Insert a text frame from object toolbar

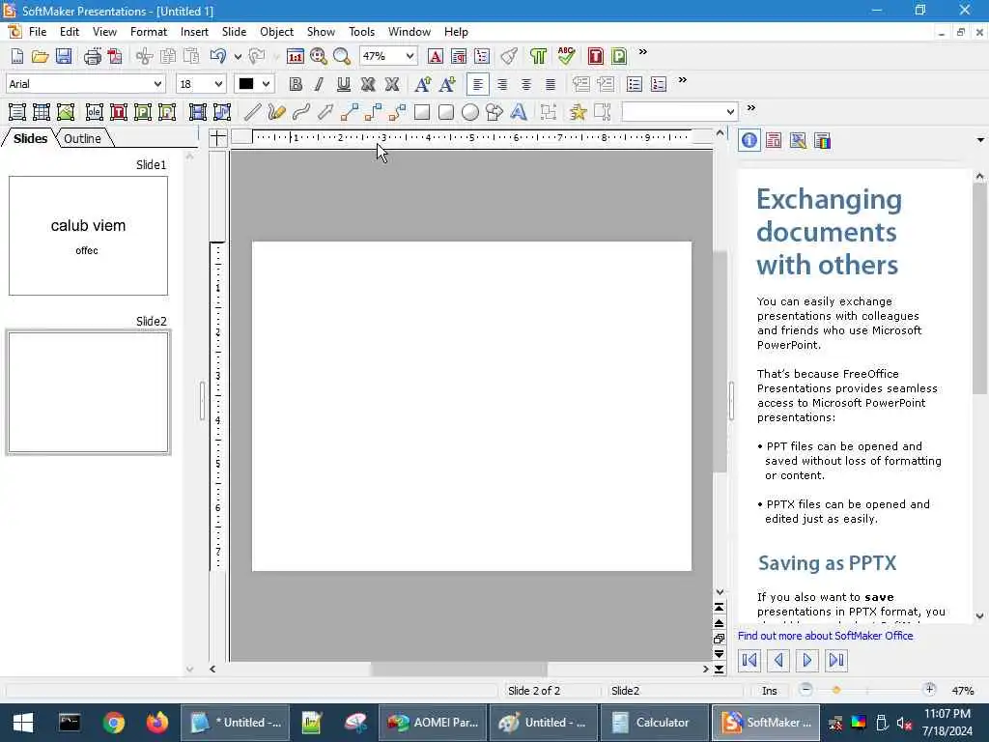coord(17,112)
